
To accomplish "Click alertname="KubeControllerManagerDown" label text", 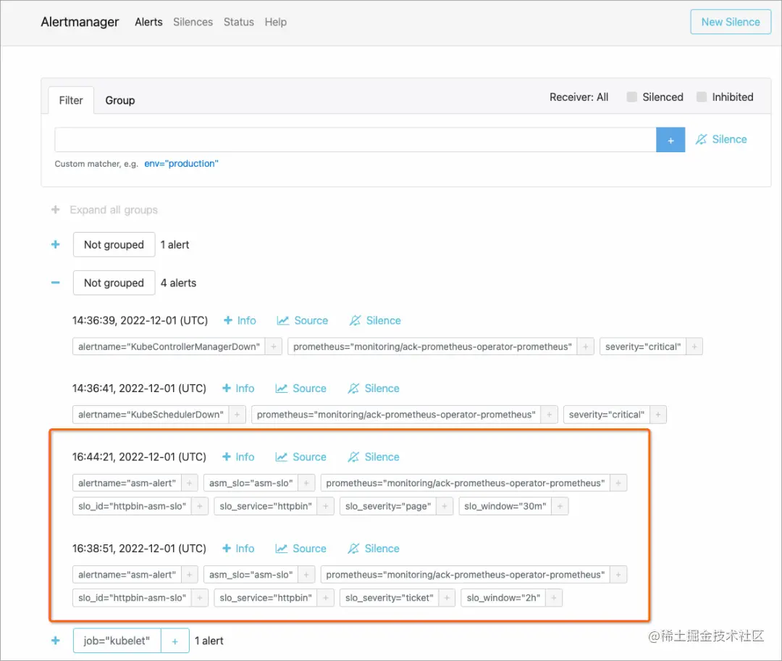I will (x=169, y=346).
